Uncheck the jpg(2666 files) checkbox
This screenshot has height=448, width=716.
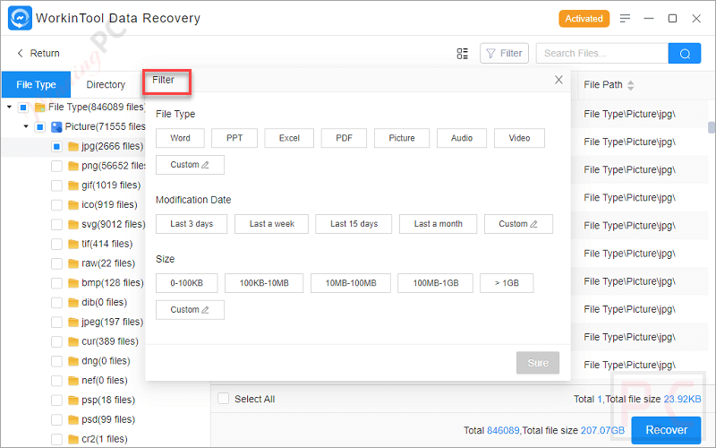pyautogui.click(x=56, y=146)
